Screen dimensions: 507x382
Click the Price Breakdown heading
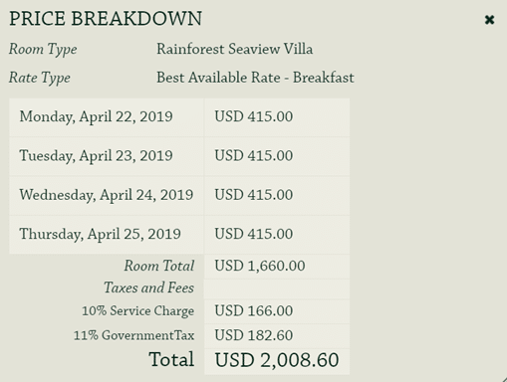pos(106,19)
